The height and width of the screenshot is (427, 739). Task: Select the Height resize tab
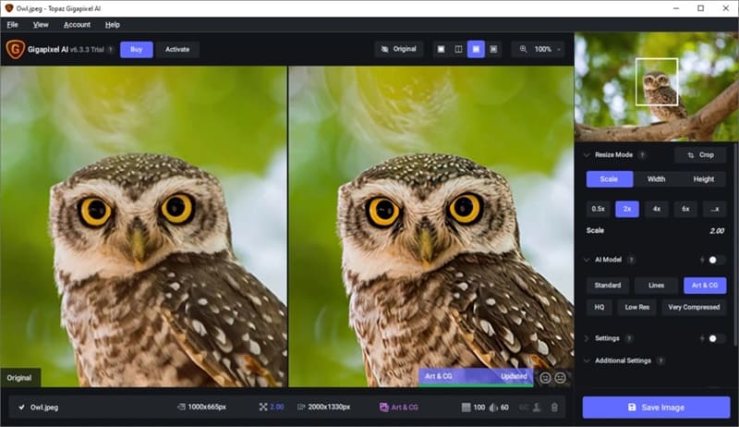(x=703, y=179)
